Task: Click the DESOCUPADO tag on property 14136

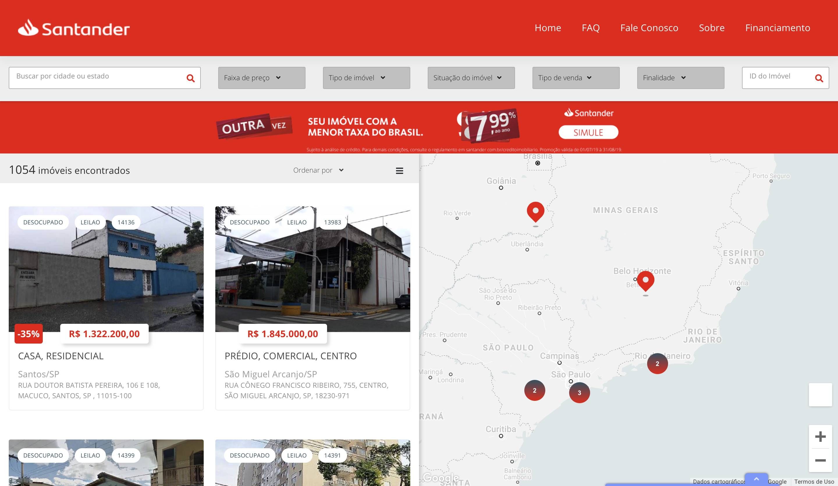Action: (43, 222)
